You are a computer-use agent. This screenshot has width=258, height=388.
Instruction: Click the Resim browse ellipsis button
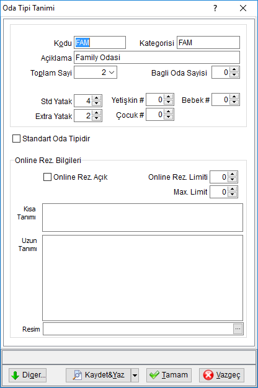coord(238,329)
